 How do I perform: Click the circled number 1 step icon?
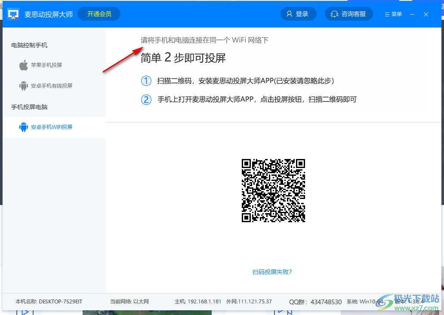pos(146,81)
